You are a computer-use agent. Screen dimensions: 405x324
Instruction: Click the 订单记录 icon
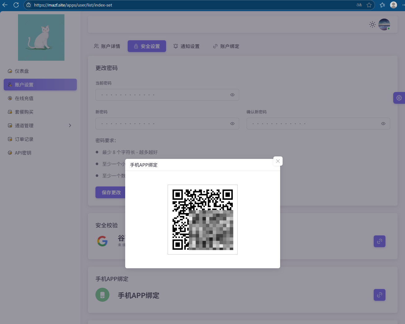pyautogui.click(x=10, y=139)
